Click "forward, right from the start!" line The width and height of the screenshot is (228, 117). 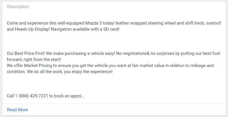pyautogui.click(x=34, y=60)
